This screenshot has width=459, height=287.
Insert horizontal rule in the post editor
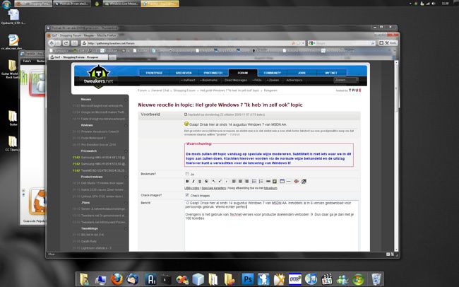point(289,182)
